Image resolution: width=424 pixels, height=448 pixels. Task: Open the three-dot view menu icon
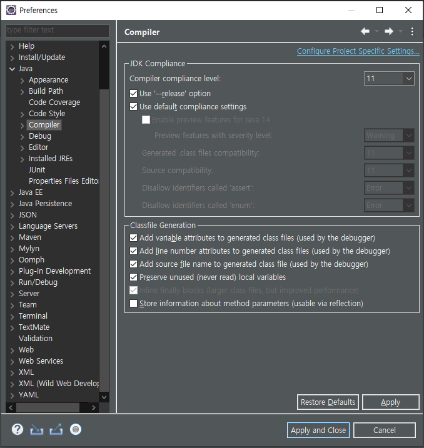pyautogui.click(x=412, y=31)
